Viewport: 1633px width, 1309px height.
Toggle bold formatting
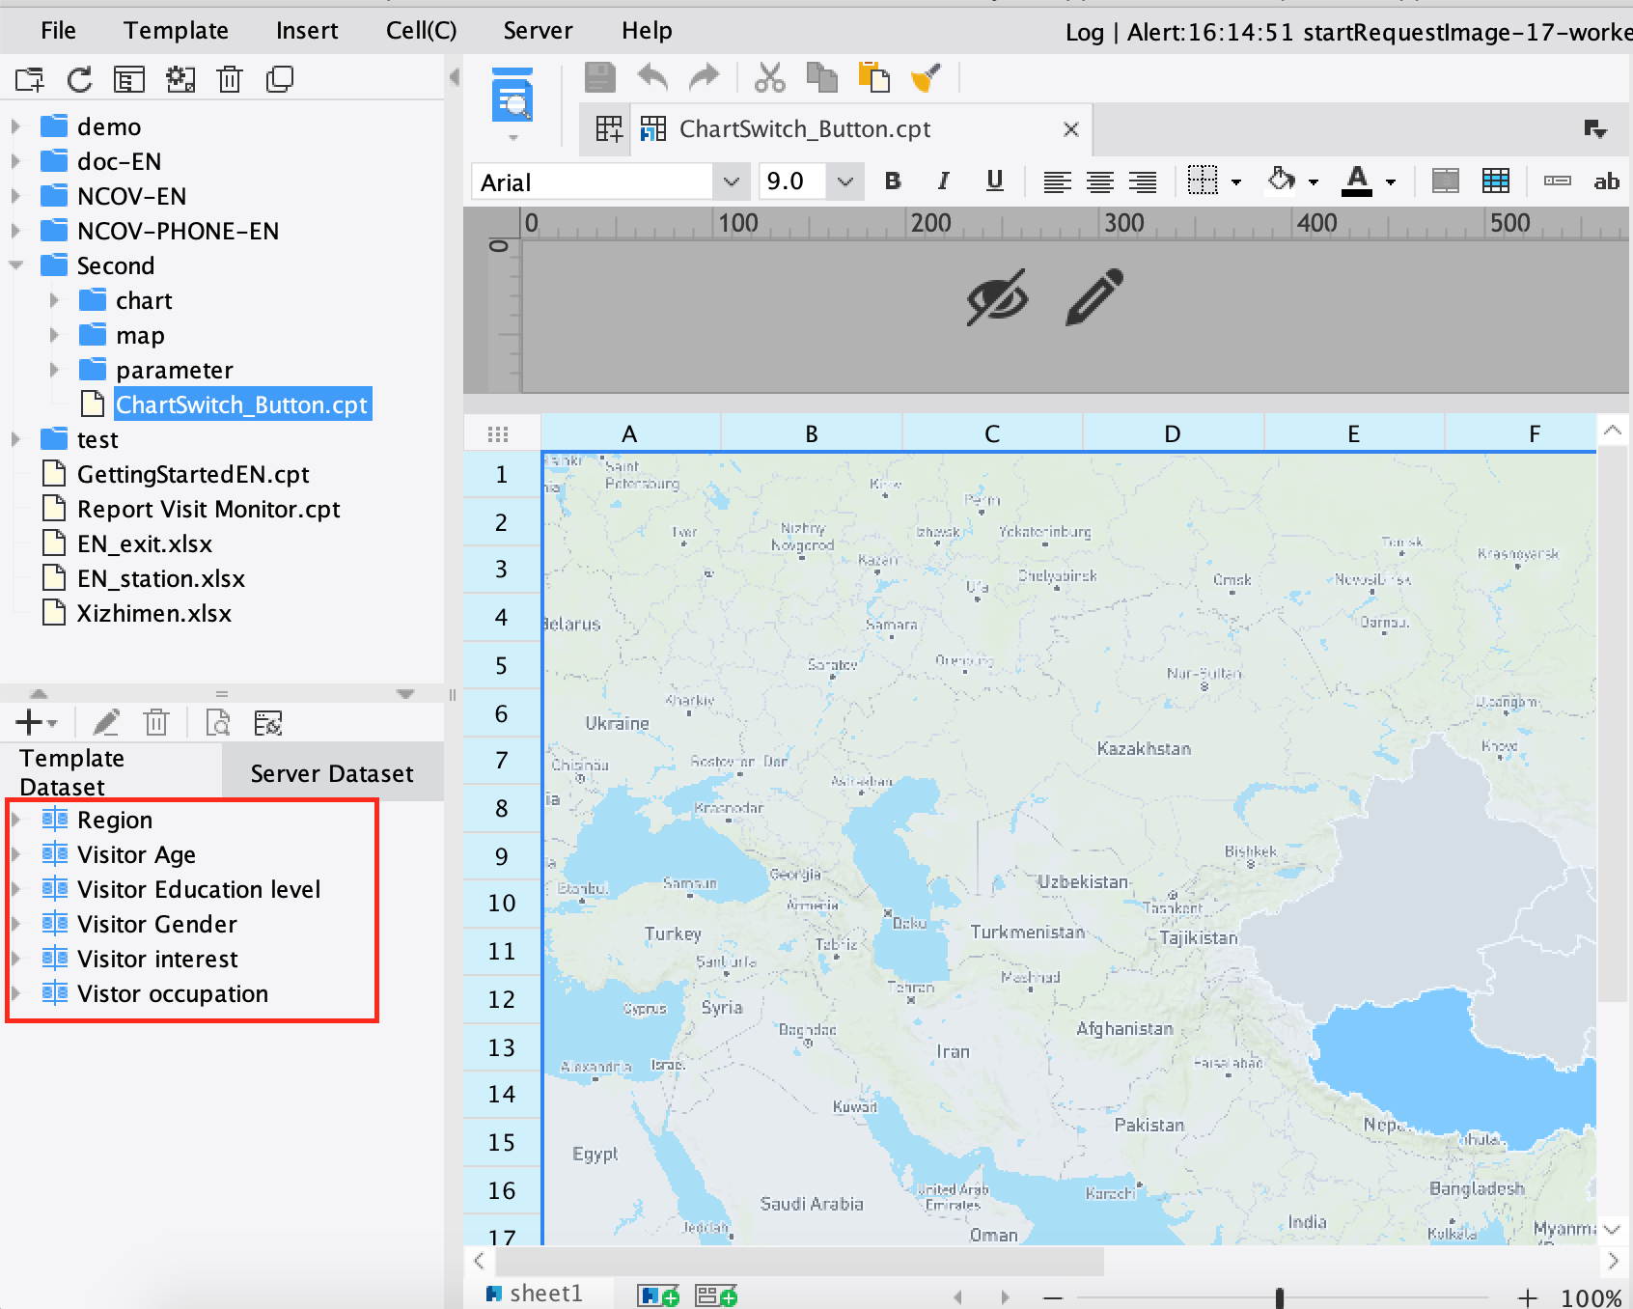click(x=893, y=181)
